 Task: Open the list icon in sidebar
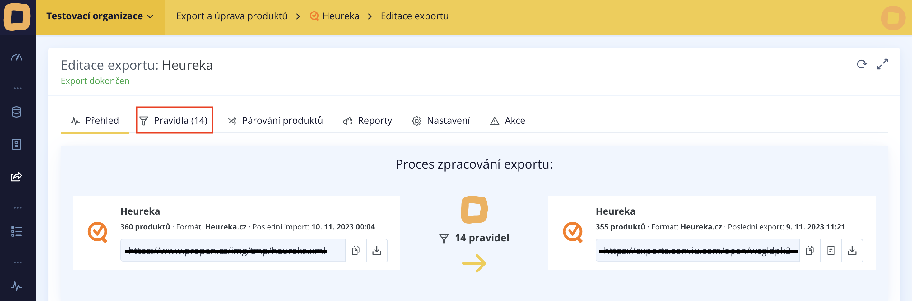pos(16,231)
